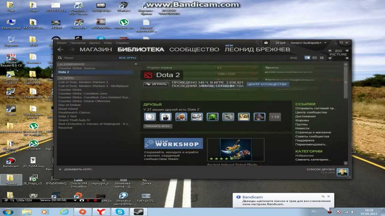Select Ricochet in the games list

(65, 128)
